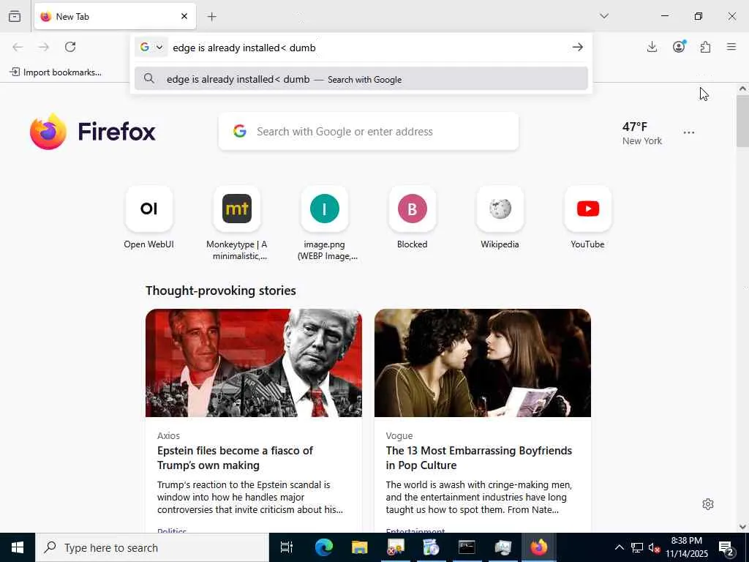Show hidden system tray icons
Screen dimensions: 749x562
pos(619,547)
